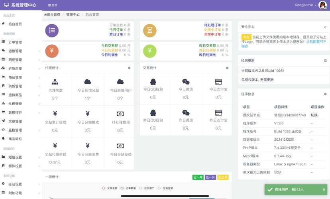Click the orange yen transaction icon
The width and height of the screenshot is (330, 199).
tap(52, 51)
